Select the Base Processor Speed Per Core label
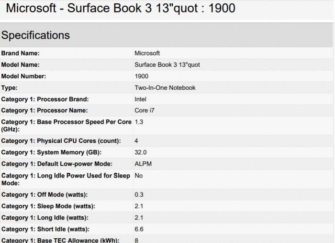The height and width of the screenshot is (243, 335). tap(66, 126)
